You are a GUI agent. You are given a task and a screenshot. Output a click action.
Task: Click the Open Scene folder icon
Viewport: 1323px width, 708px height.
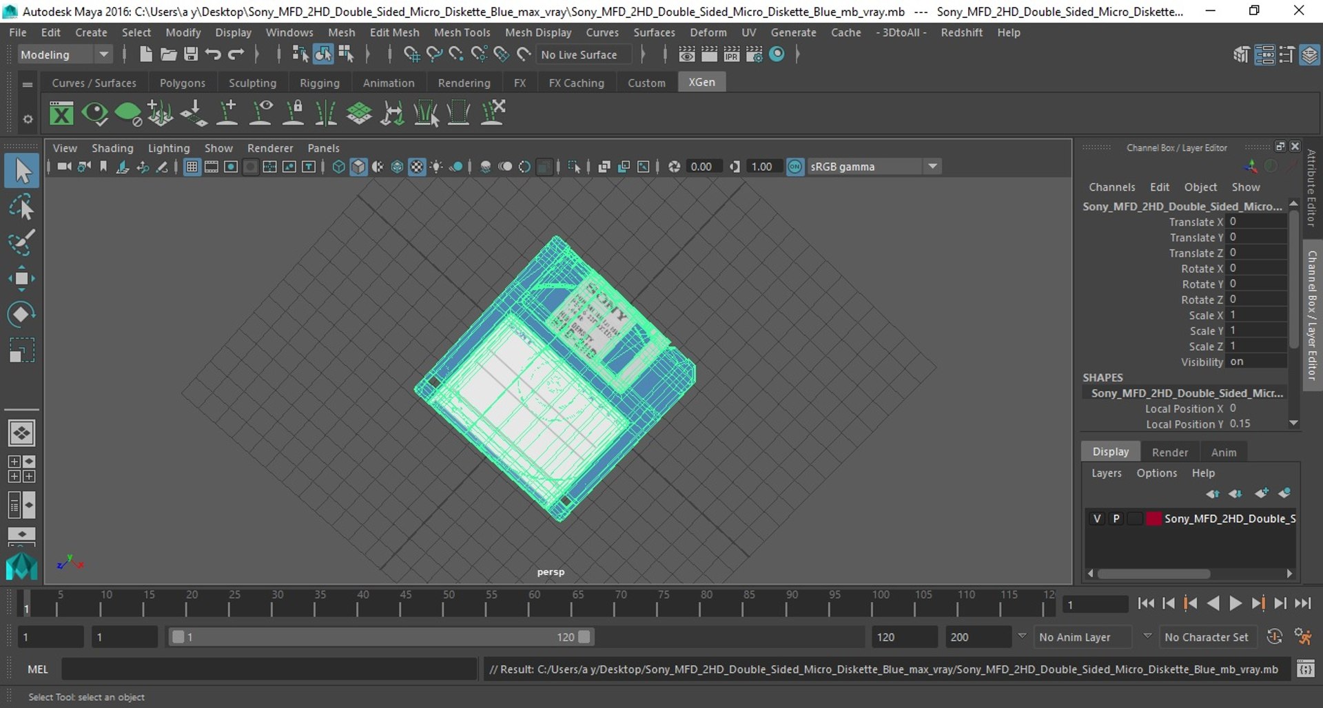click(168, 54)
